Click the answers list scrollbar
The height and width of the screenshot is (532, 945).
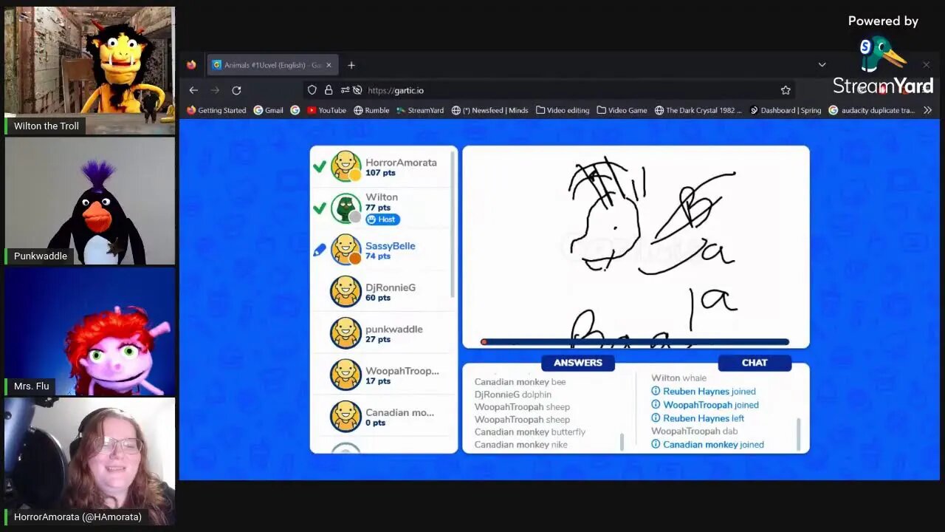pyautogui.click(x=622, y=441)
